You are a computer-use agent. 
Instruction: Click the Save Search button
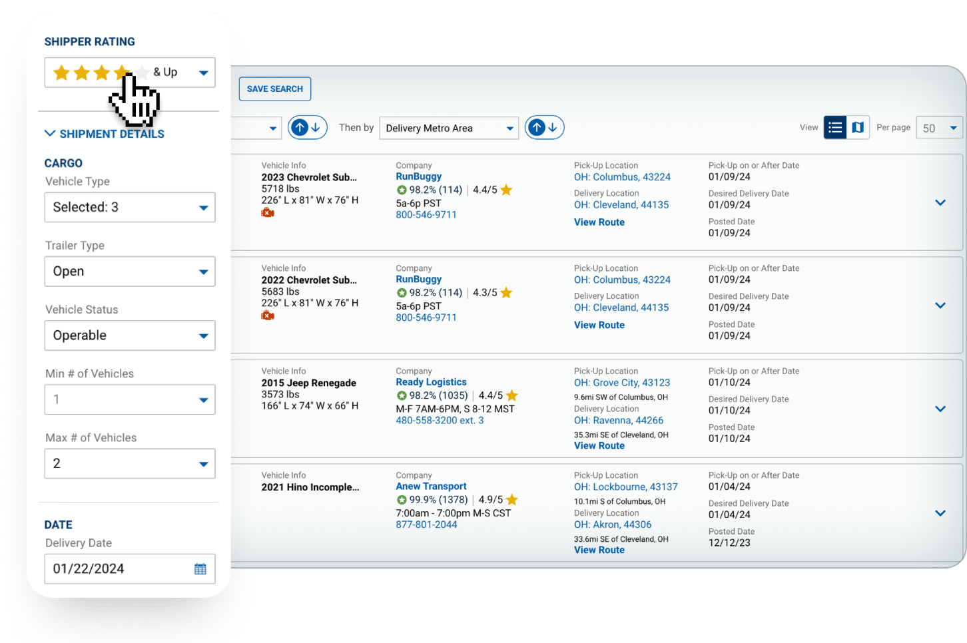click(274, 89)
